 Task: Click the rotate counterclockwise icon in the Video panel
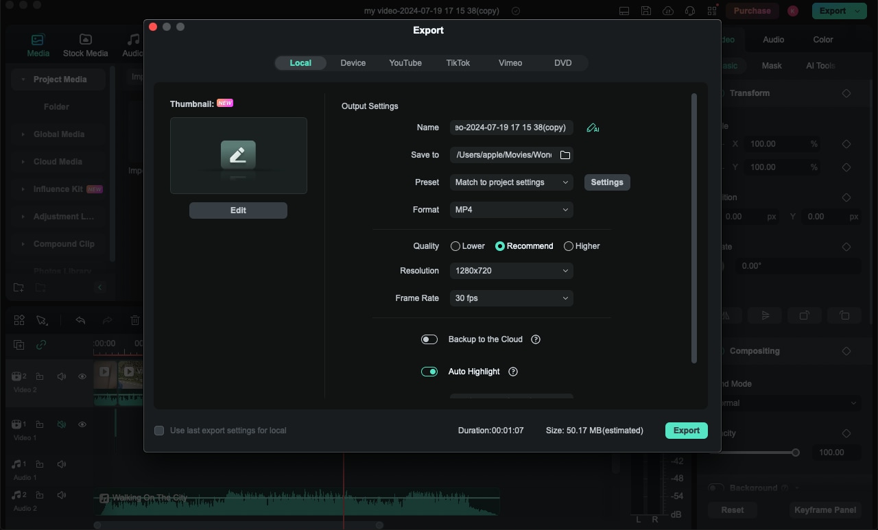(844, 315)
